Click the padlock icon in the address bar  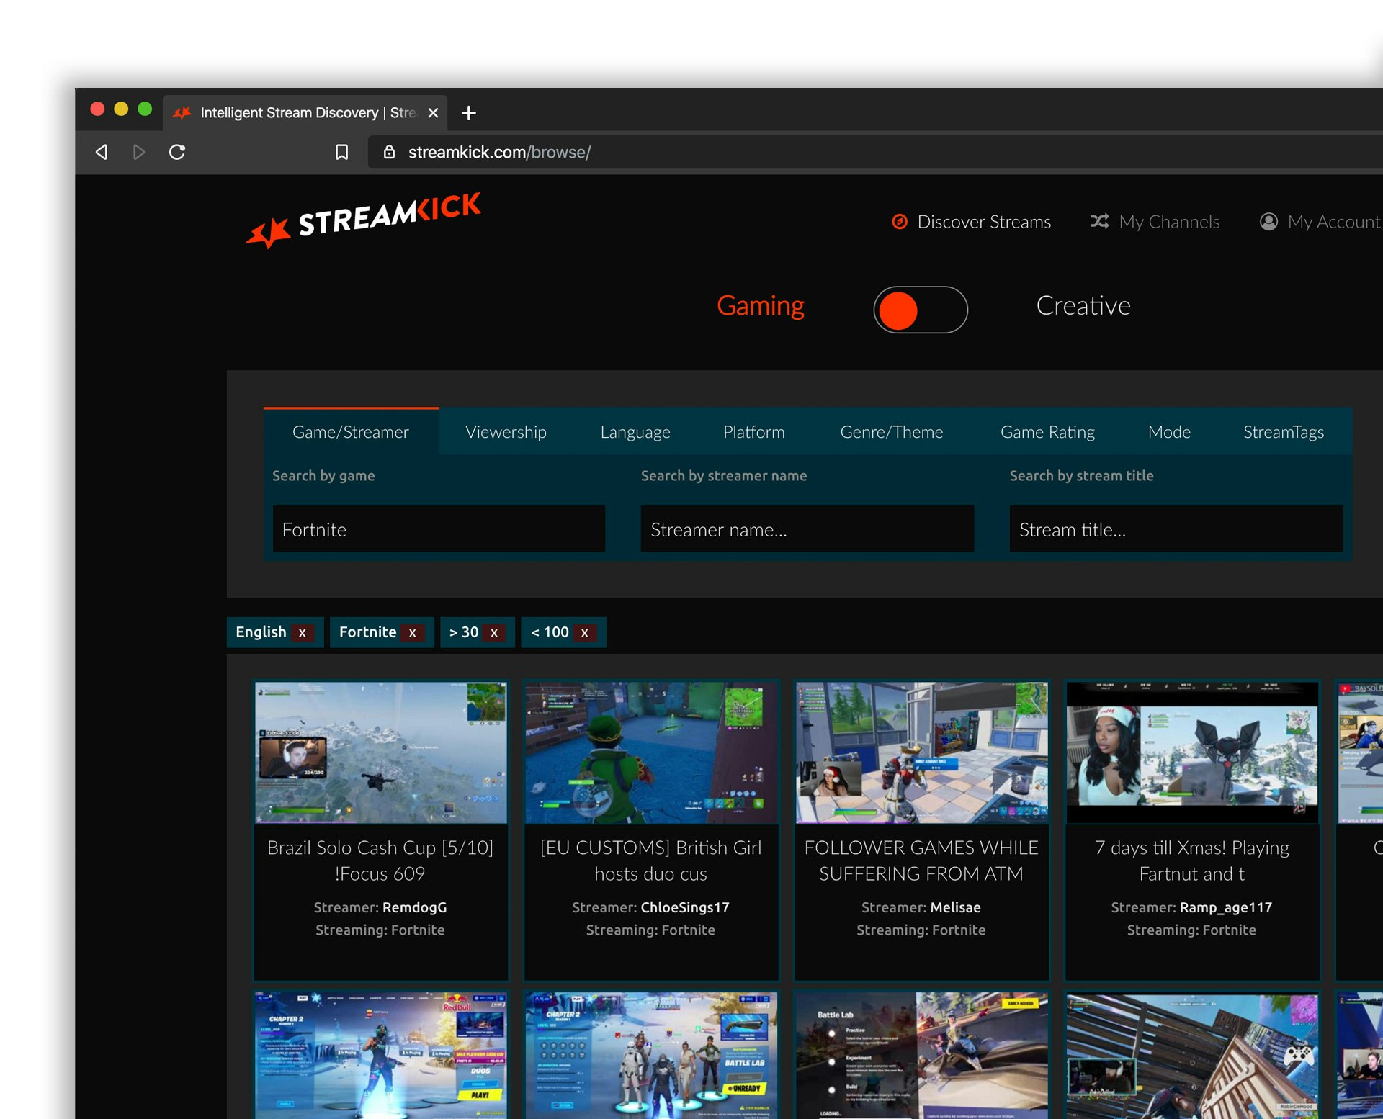[388, 152]
